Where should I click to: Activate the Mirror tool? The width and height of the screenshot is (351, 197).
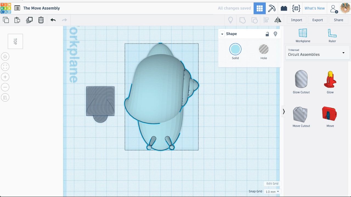coord(278,20)
